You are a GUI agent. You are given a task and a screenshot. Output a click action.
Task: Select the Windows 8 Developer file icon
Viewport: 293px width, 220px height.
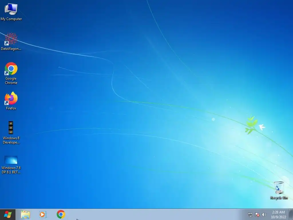click(11, 127)
